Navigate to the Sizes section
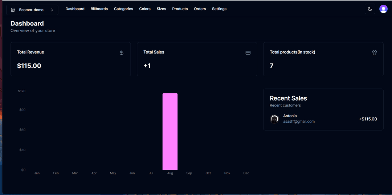 [x=161, y=9]
